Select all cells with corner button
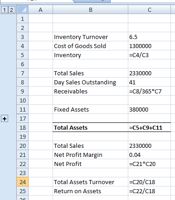 pos(23,10)
